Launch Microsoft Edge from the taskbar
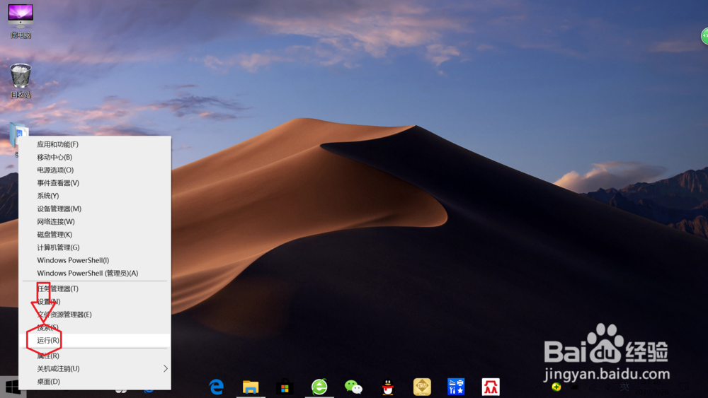The height and width of the screenshot is (398, 708). click(x=216, y=387)
